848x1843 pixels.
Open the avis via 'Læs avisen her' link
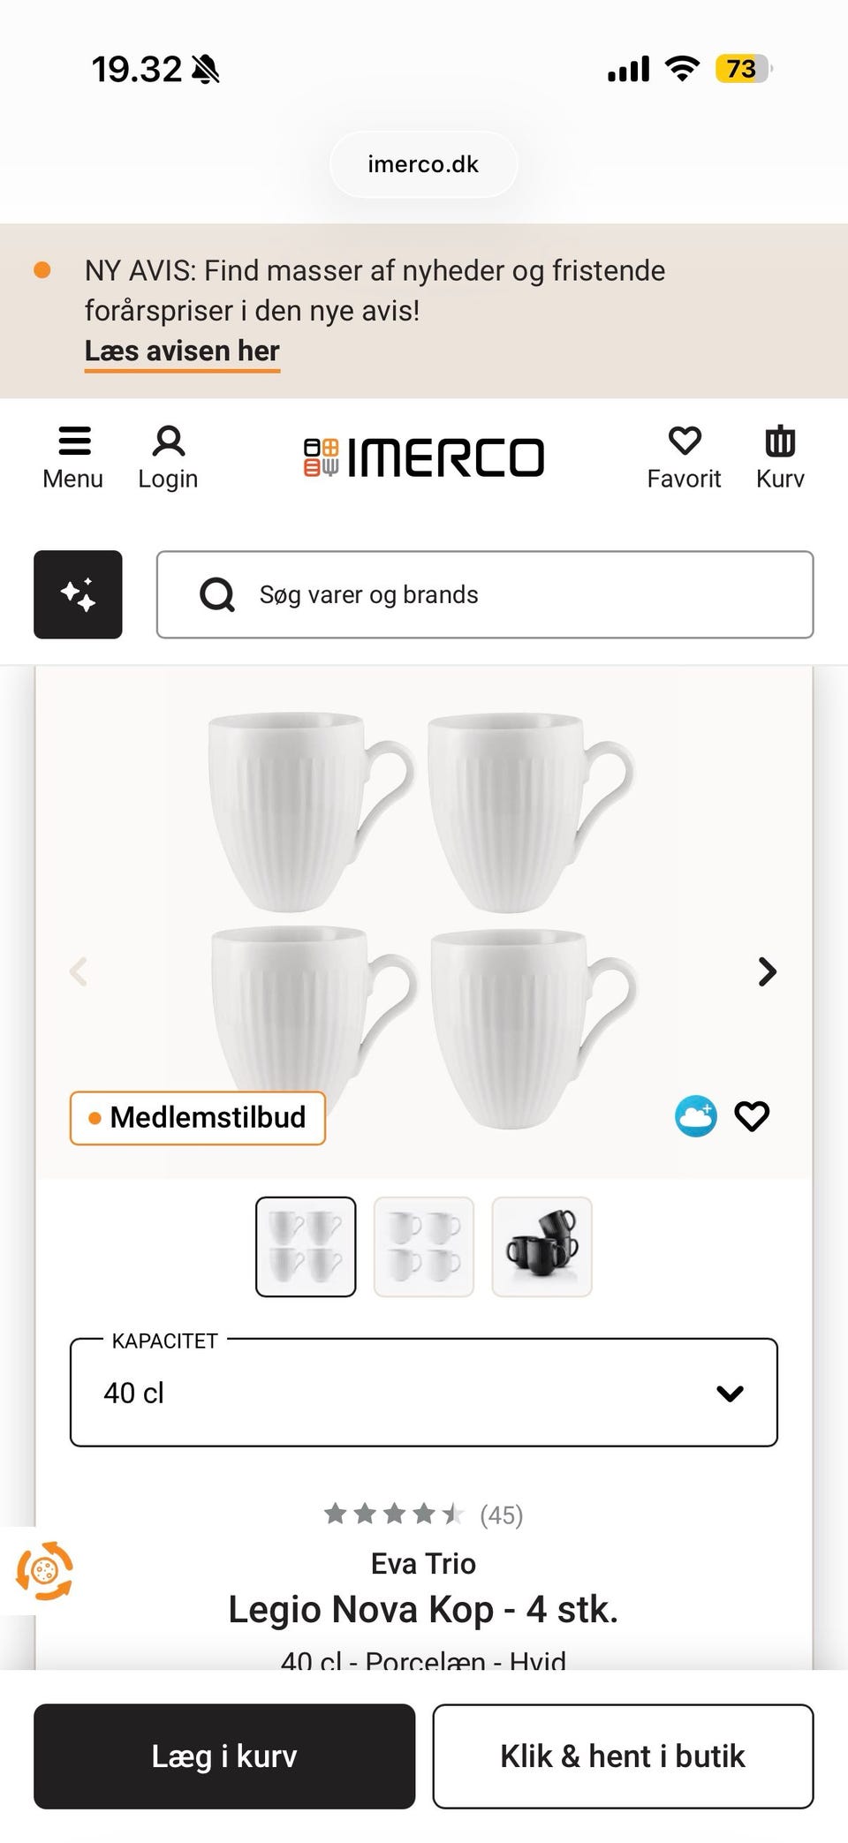coord(181,351)
